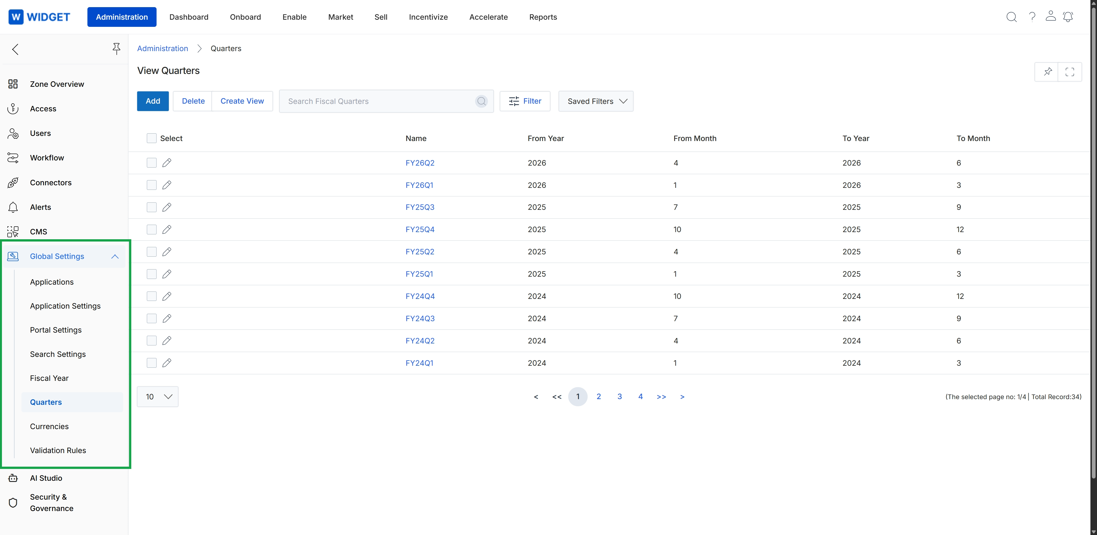
Task: Click the search icon in Fiscal Quarters field
Action: [x=481, y=101]
